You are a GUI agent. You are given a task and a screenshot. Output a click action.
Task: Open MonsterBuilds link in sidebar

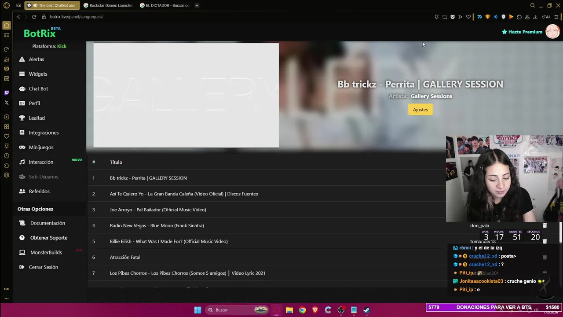[46, 252]
